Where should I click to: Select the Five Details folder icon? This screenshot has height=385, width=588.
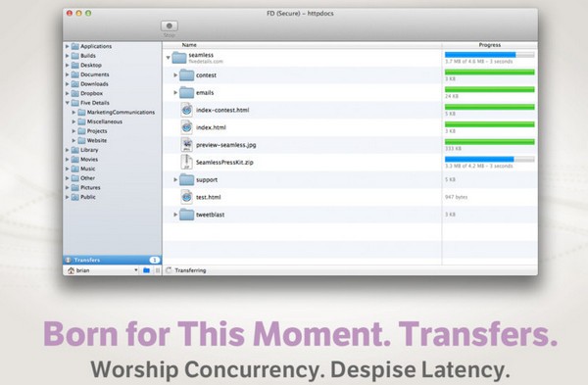pyautogui.click(x=75, y=103)
